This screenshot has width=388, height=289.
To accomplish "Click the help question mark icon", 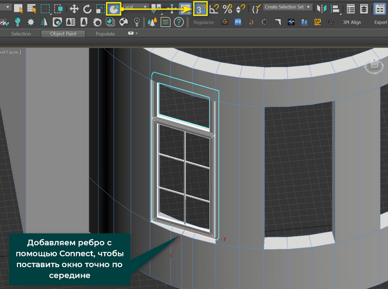I will point(178,22).
